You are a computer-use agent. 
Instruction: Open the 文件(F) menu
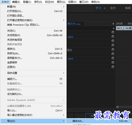(5, 2)
